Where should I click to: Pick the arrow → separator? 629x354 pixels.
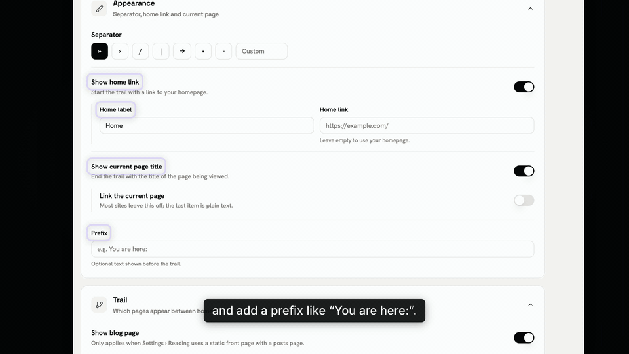click(x=182, y=51)
